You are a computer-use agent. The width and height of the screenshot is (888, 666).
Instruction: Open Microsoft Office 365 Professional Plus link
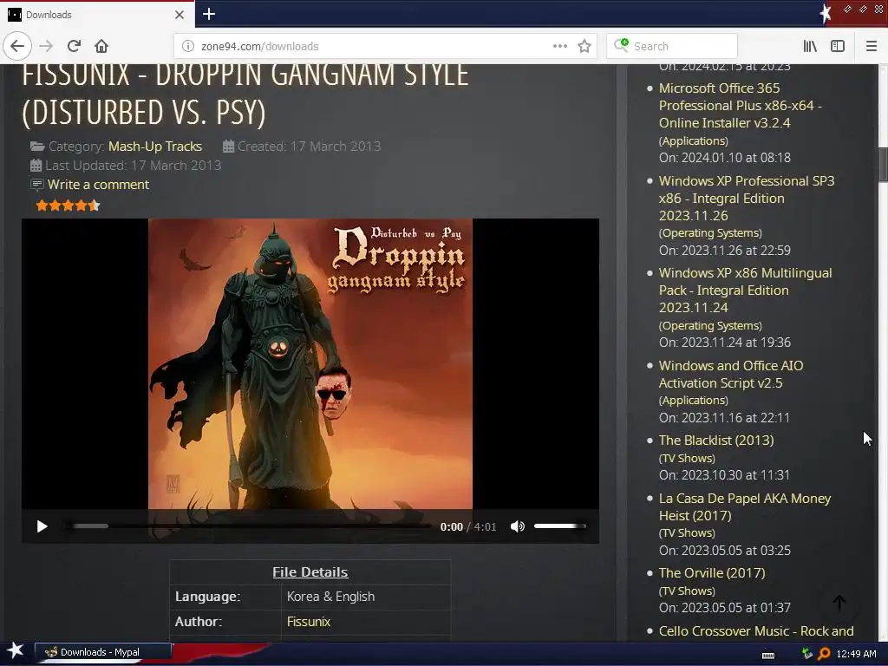click(741, 105)
